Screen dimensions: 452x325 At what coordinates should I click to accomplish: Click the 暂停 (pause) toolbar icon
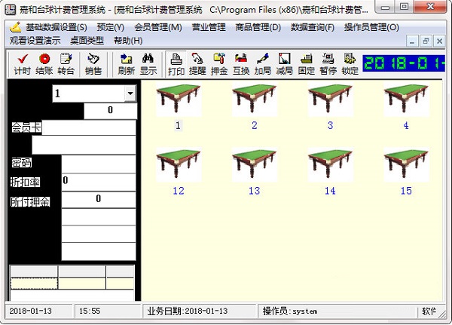pyautogui.click(x=328, y=64)
